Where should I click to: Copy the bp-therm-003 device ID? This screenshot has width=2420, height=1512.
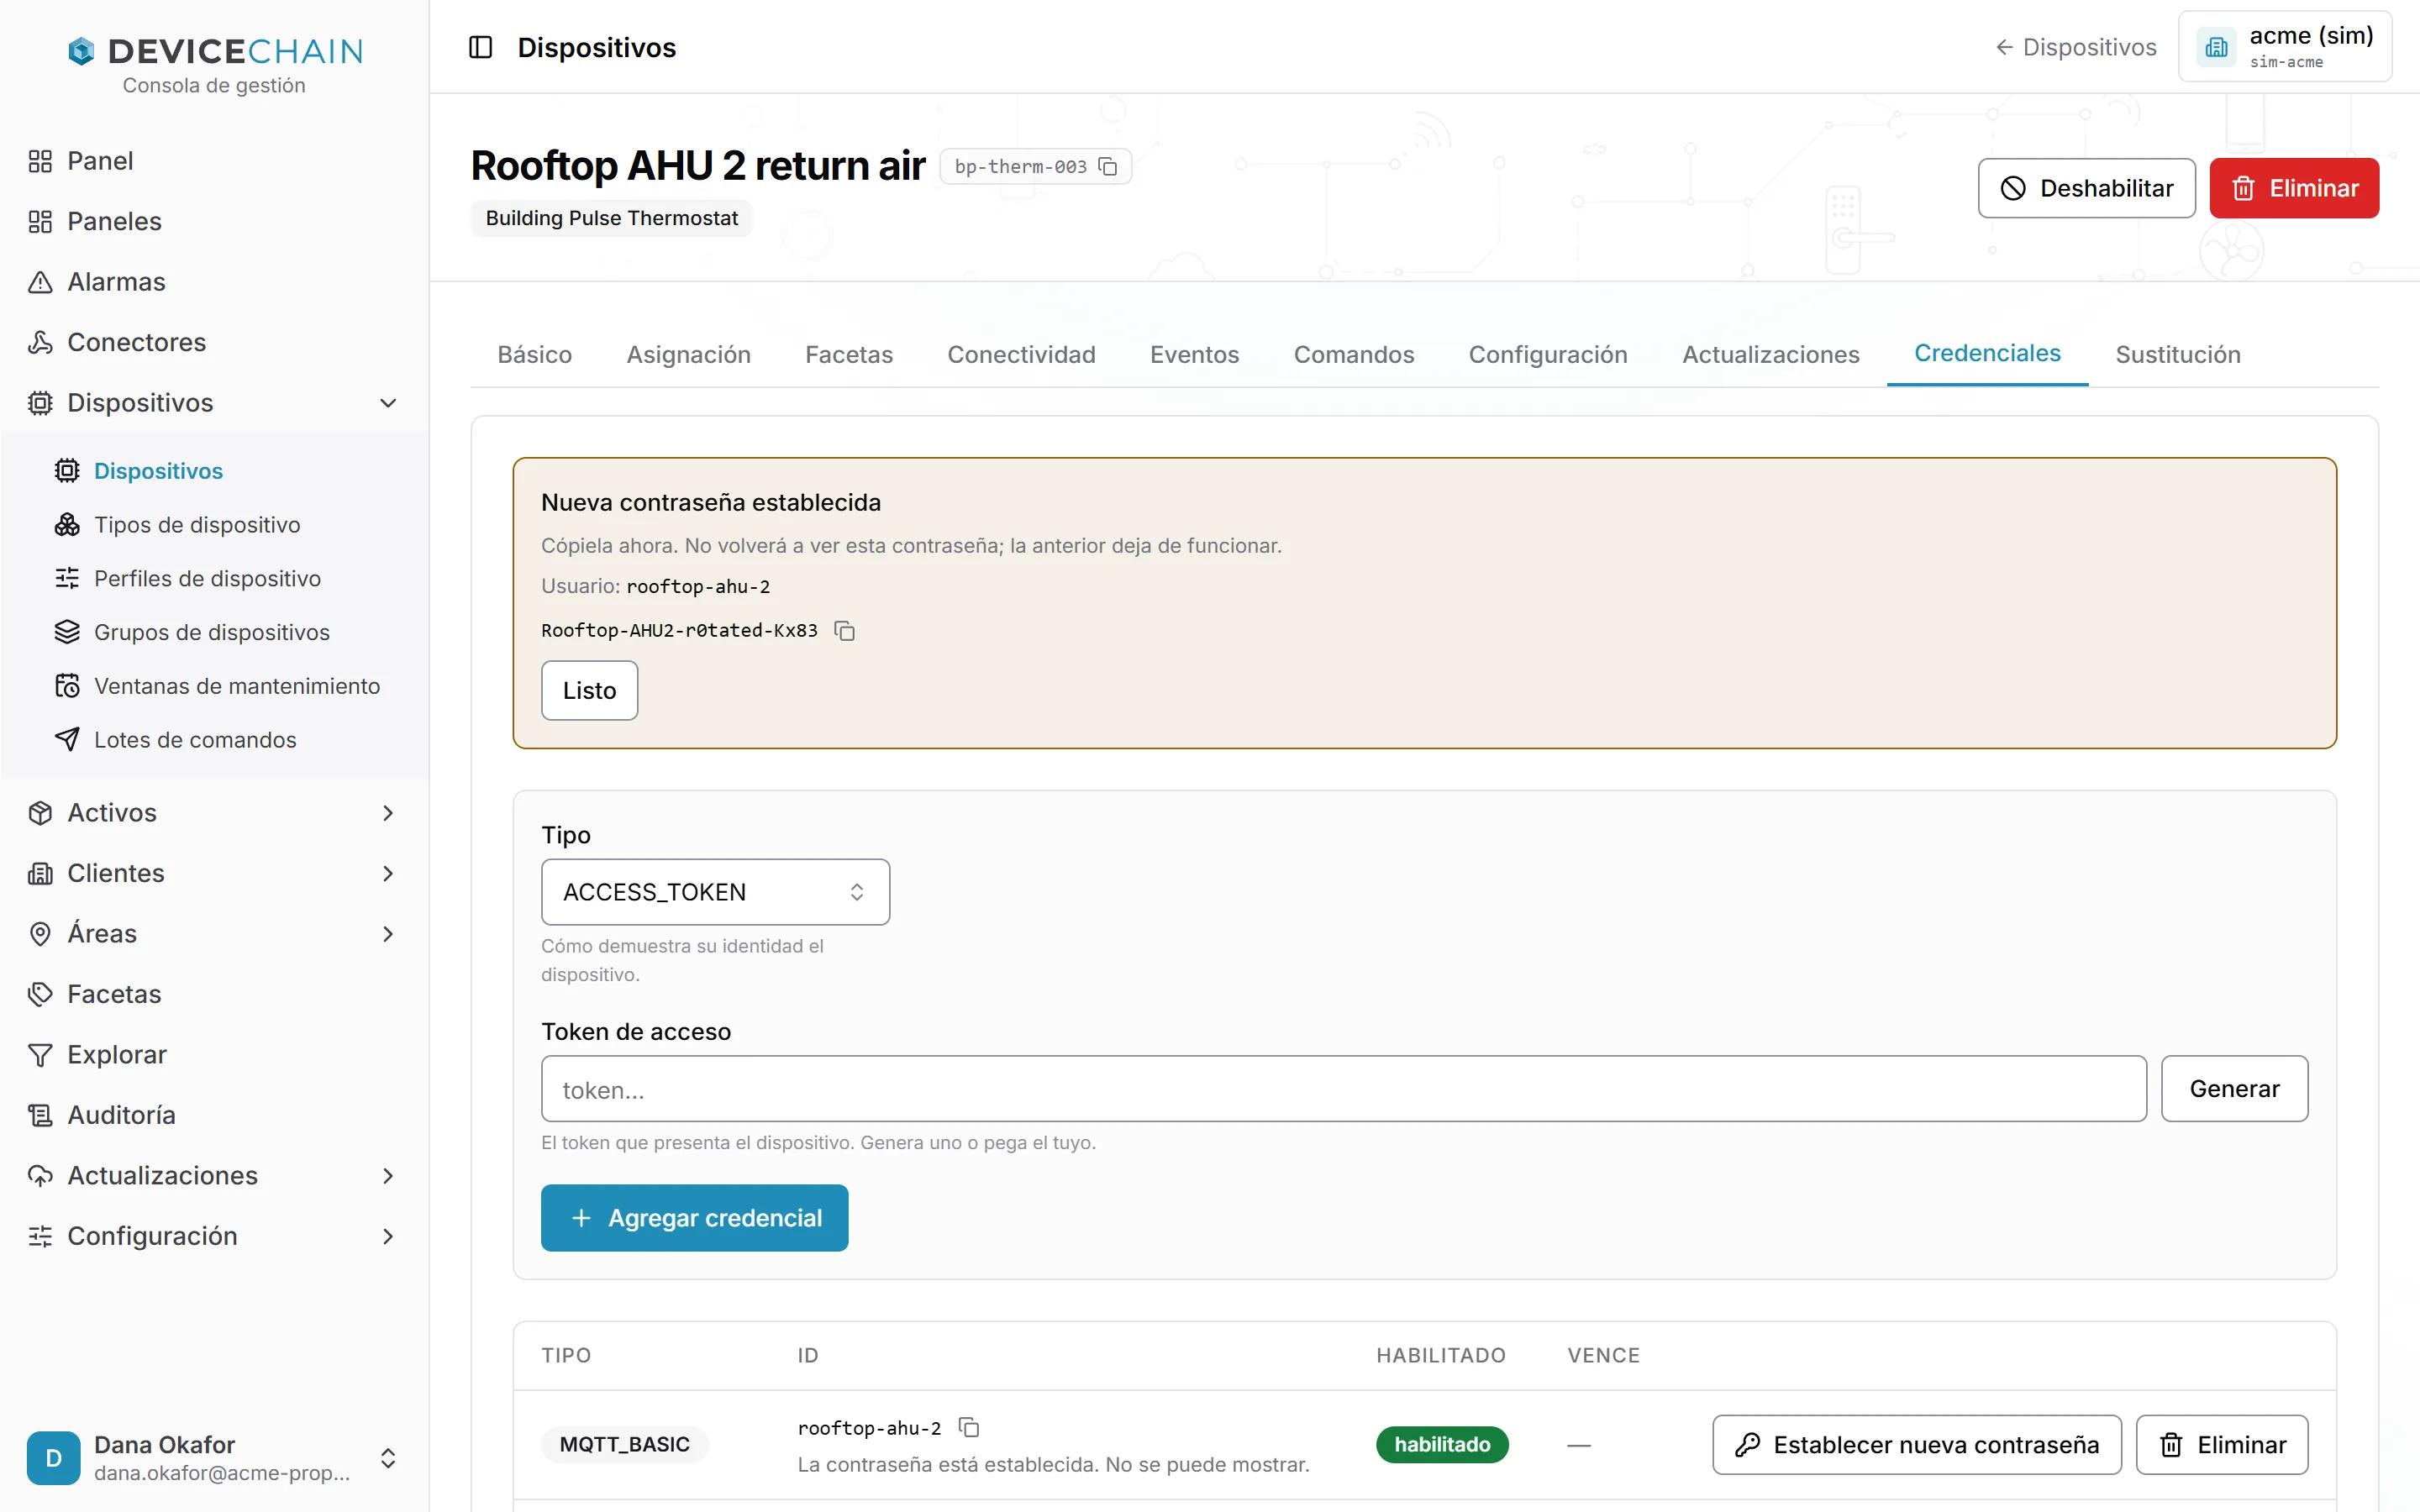tap(1108, 166)
